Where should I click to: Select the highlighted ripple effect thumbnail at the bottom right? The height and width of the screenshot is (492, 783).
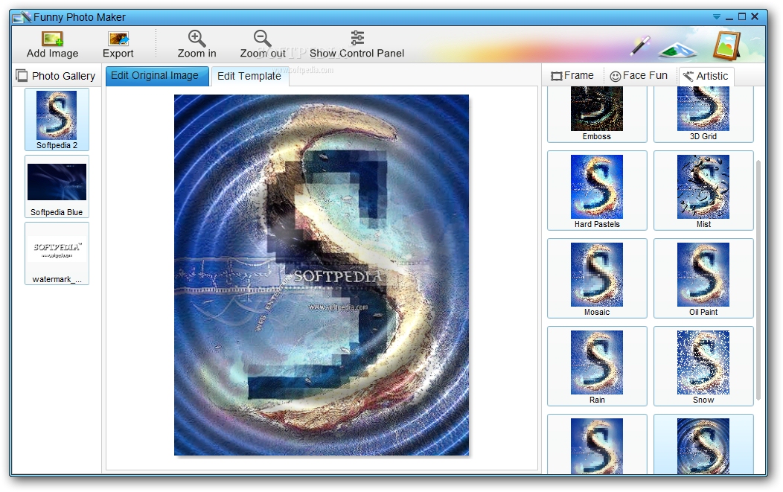pyautogui.click(x=703, y=444)
